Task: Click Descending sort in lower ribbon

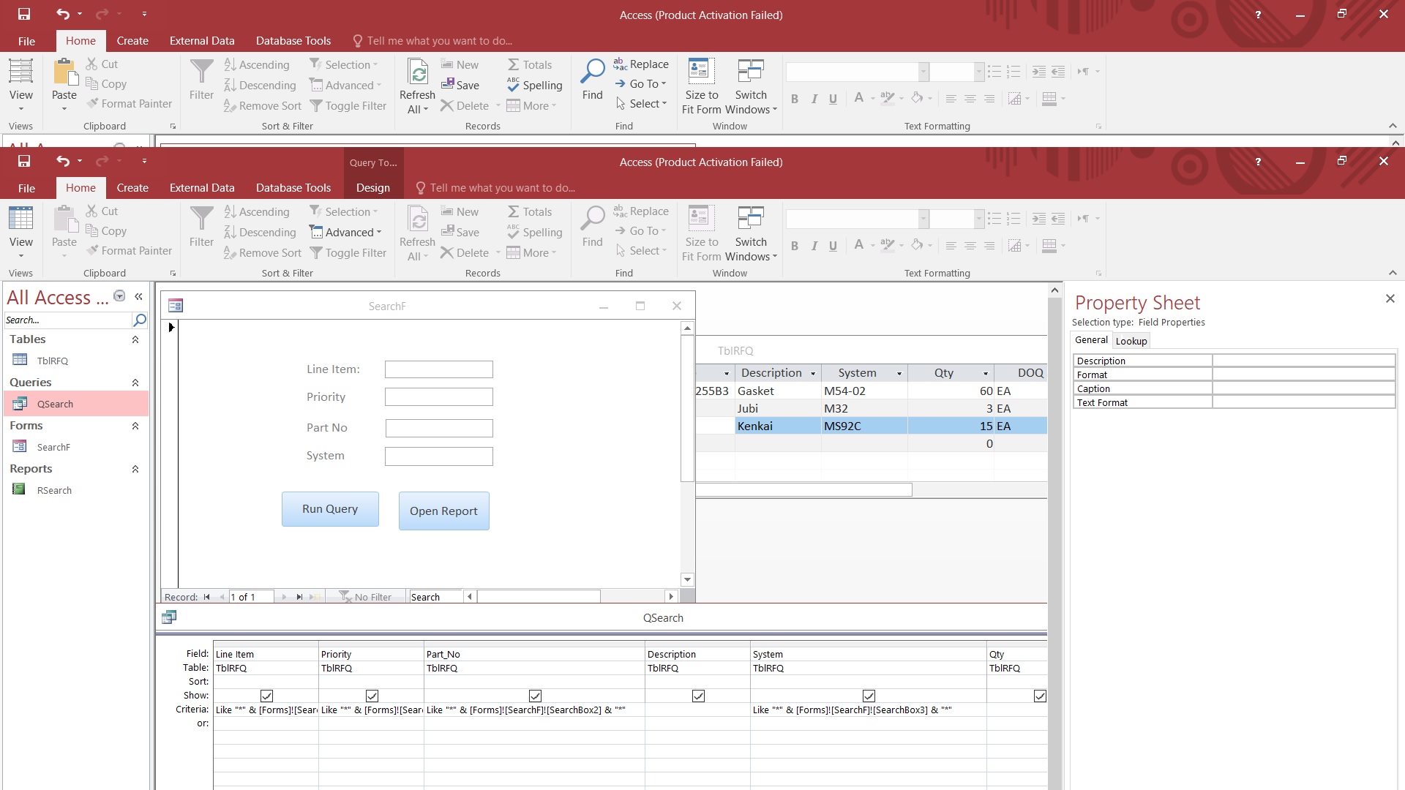Action: click(x=260, y=232)
